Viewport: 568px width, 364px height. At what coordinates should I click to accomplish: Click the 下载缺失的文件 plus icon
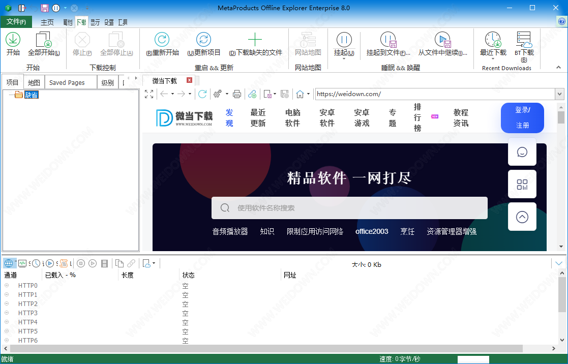coord(255,40)
